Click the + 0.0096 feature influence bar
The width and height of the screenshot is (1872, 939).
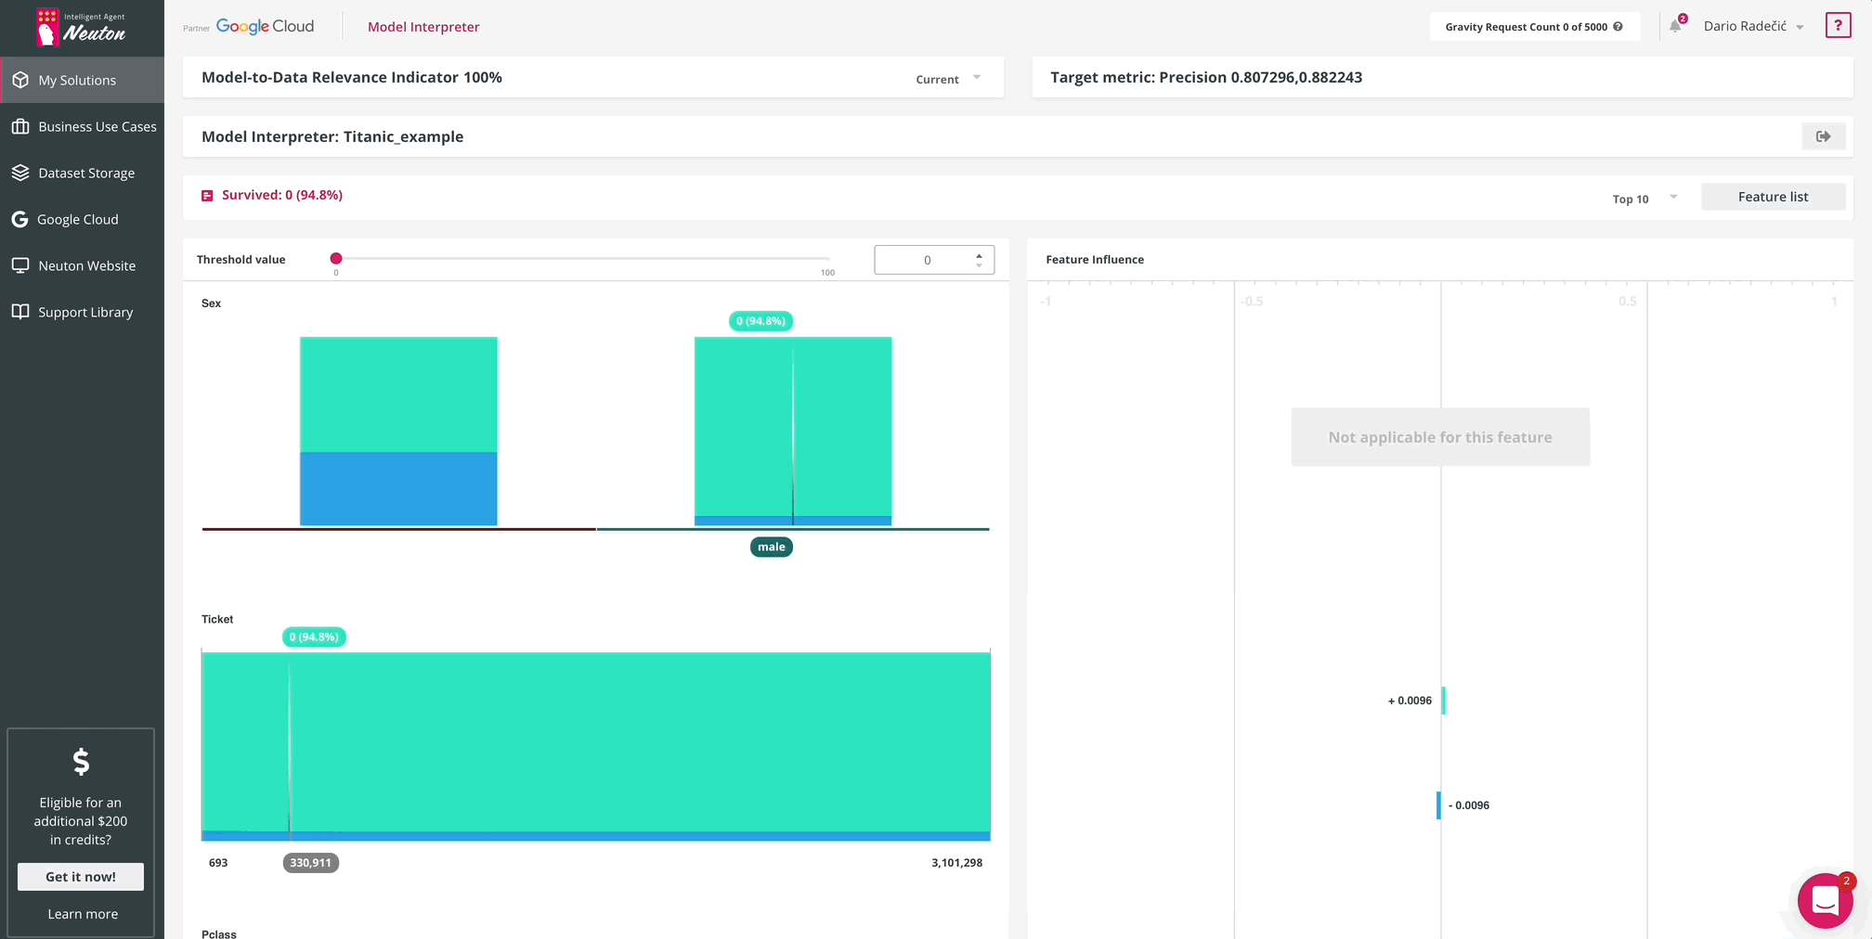coord(1444,701)
